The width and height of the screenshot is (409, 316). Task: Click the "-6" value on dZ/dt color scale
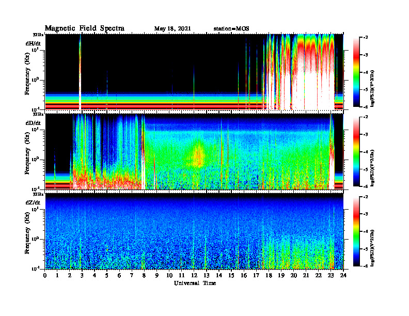[x=366, y=266]
